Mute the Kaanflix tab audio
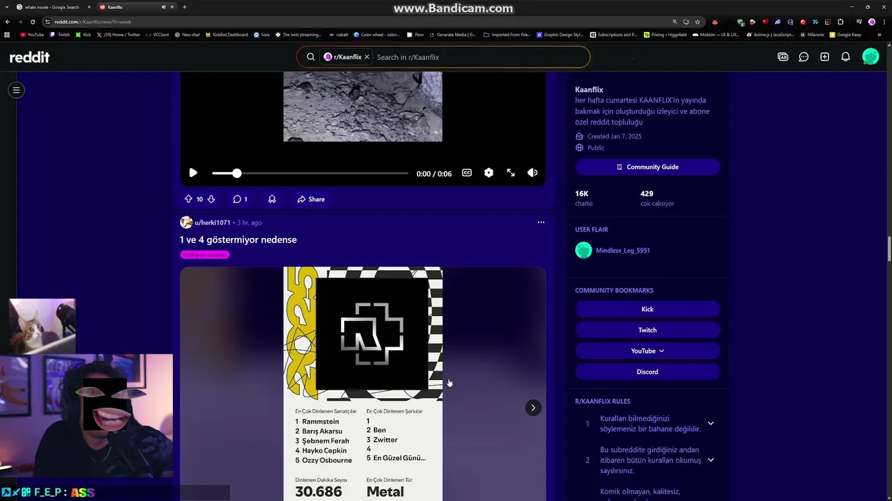 (164, 7)
